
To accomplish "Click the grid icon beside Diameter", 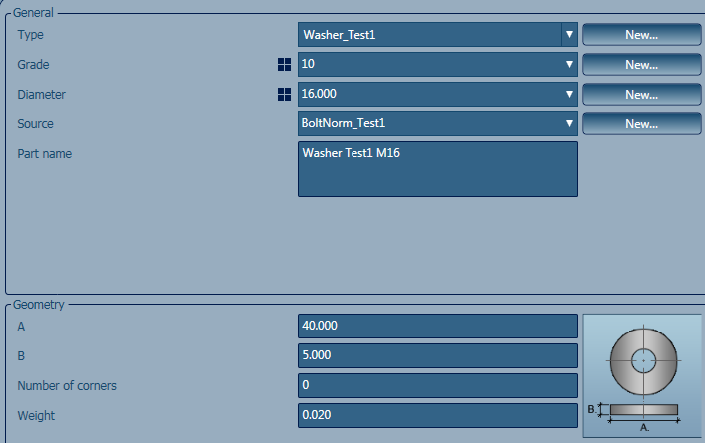I will 284,94.
